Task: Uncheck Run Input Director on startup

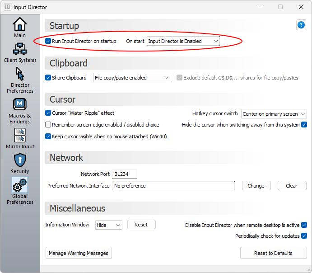Action: coord(48,41)
